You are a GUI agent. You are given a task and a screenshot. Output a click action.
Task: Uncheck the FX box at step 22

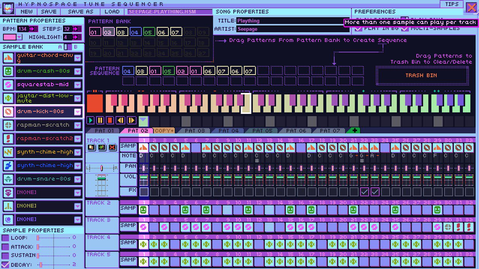pos(364,192)
